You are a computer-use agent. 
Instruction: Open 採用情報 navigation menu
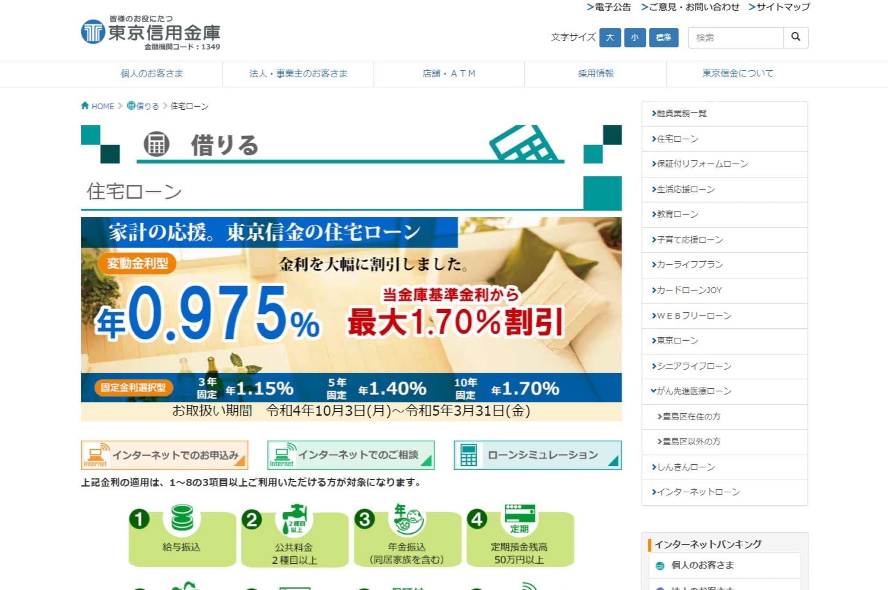click(596, 73)
